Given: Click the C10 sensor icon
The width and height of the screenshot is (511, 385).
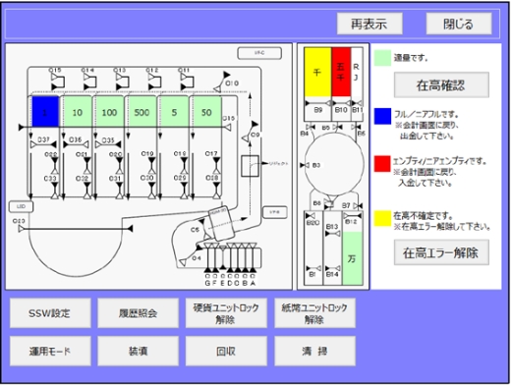Looking at the screenshot, I should coord(222,82).
